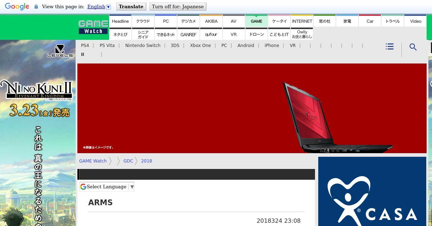This screenshot has width=432, height=226.
Task: Open the AV tab
Action: (234, 21)
